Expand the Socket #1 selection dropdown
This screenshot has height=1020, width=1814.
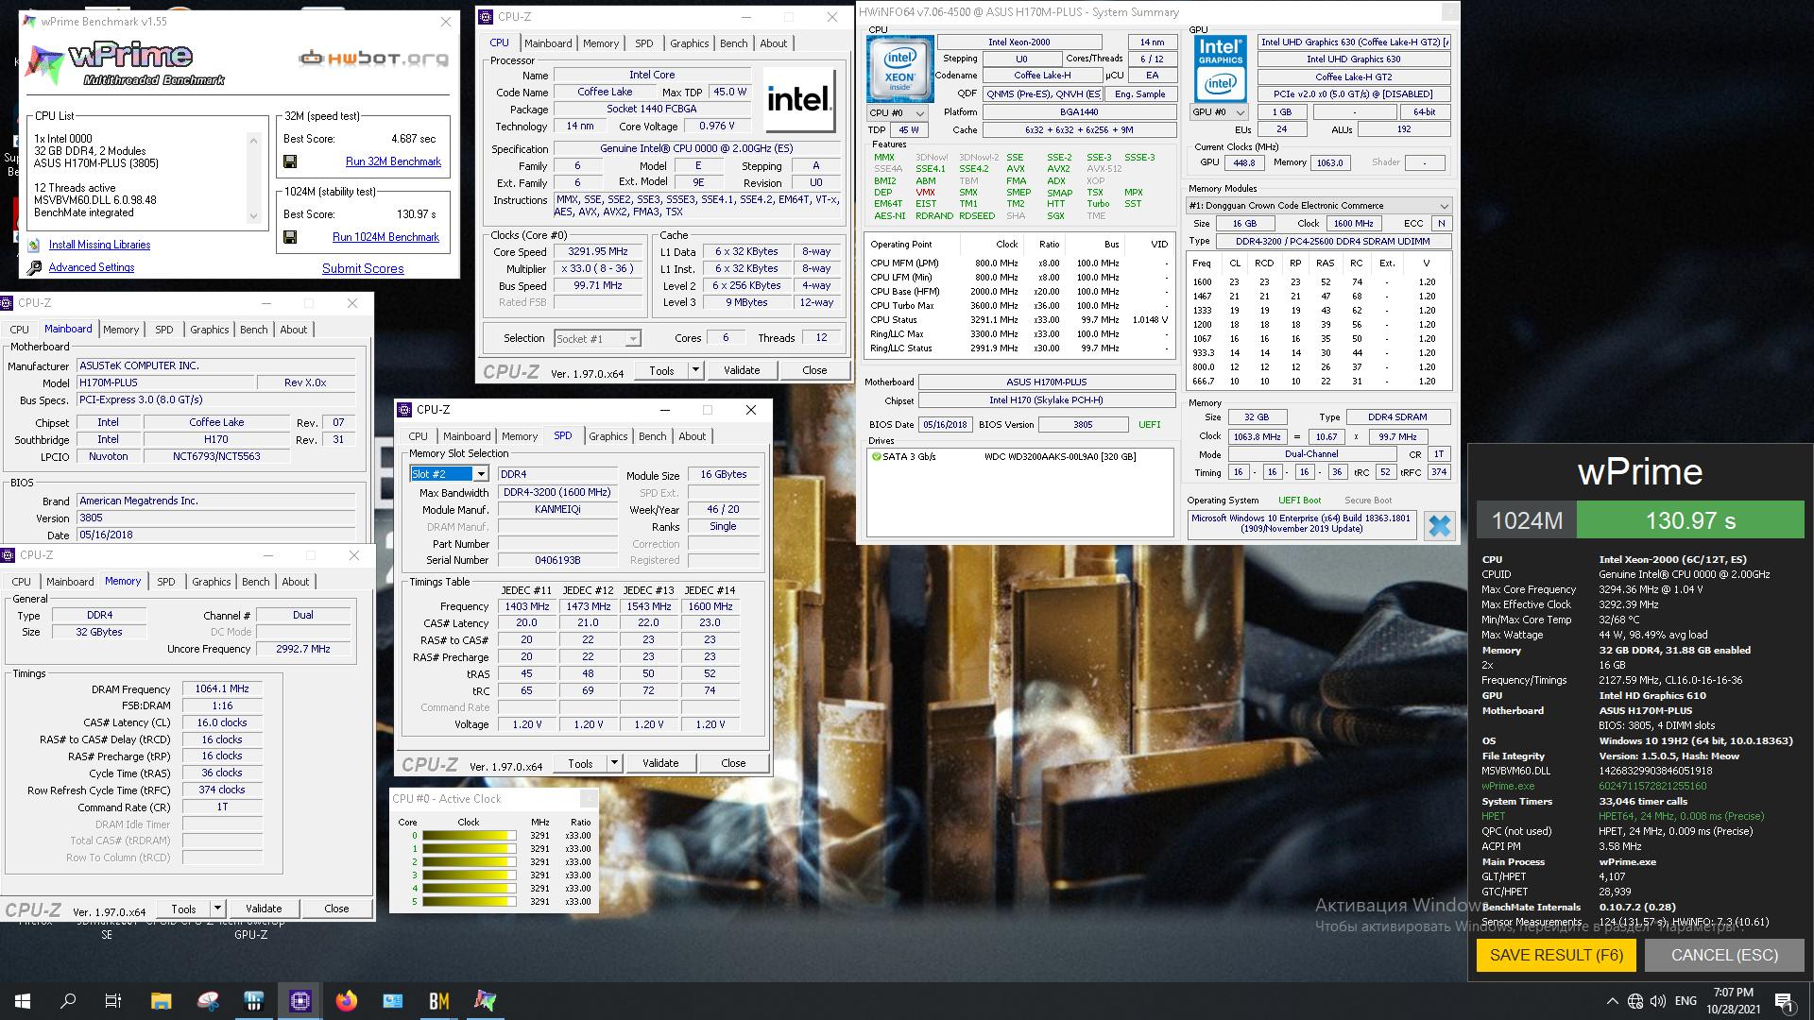pyautogui.click(x=633, y=339)
